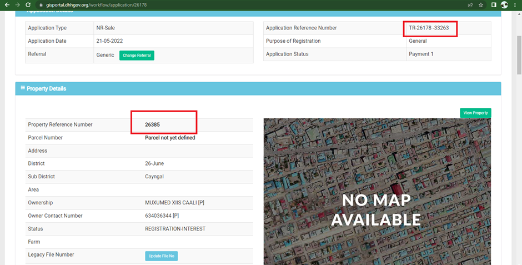Click the Purpose of Registration label

pyautogui.click(x=293, y=41)
